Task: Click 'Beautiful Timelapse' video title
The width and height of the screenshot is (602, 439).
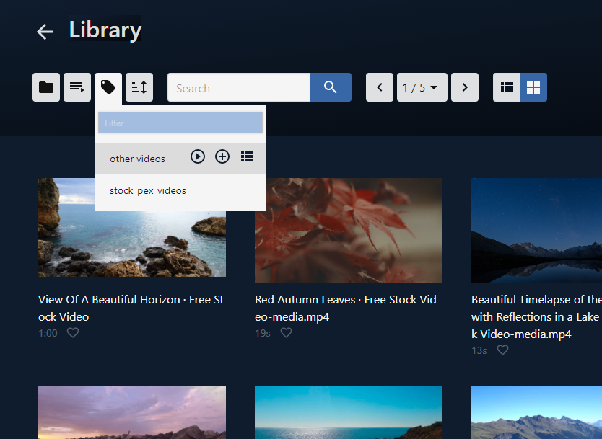Action: pos(536,316)
